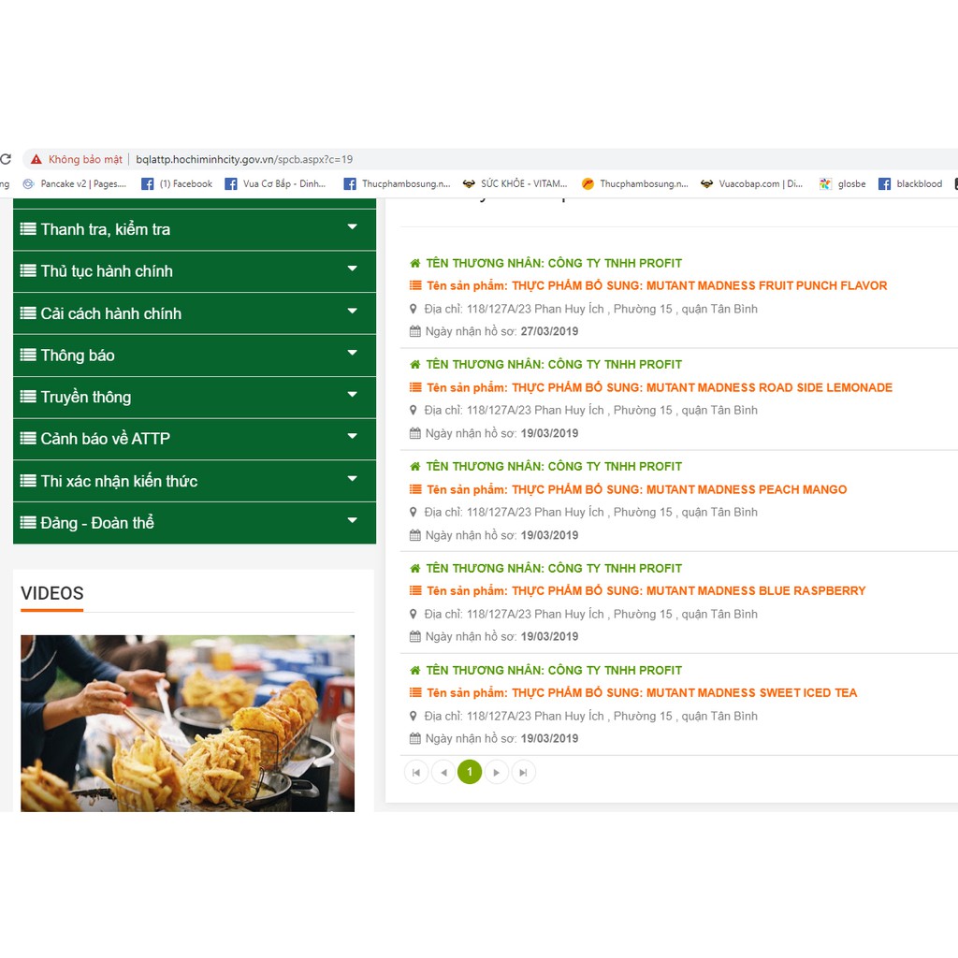958x958 pixels.
Task: Expand the Cảnh báo về ATTP arrow
Action: (x=353, y=437)
